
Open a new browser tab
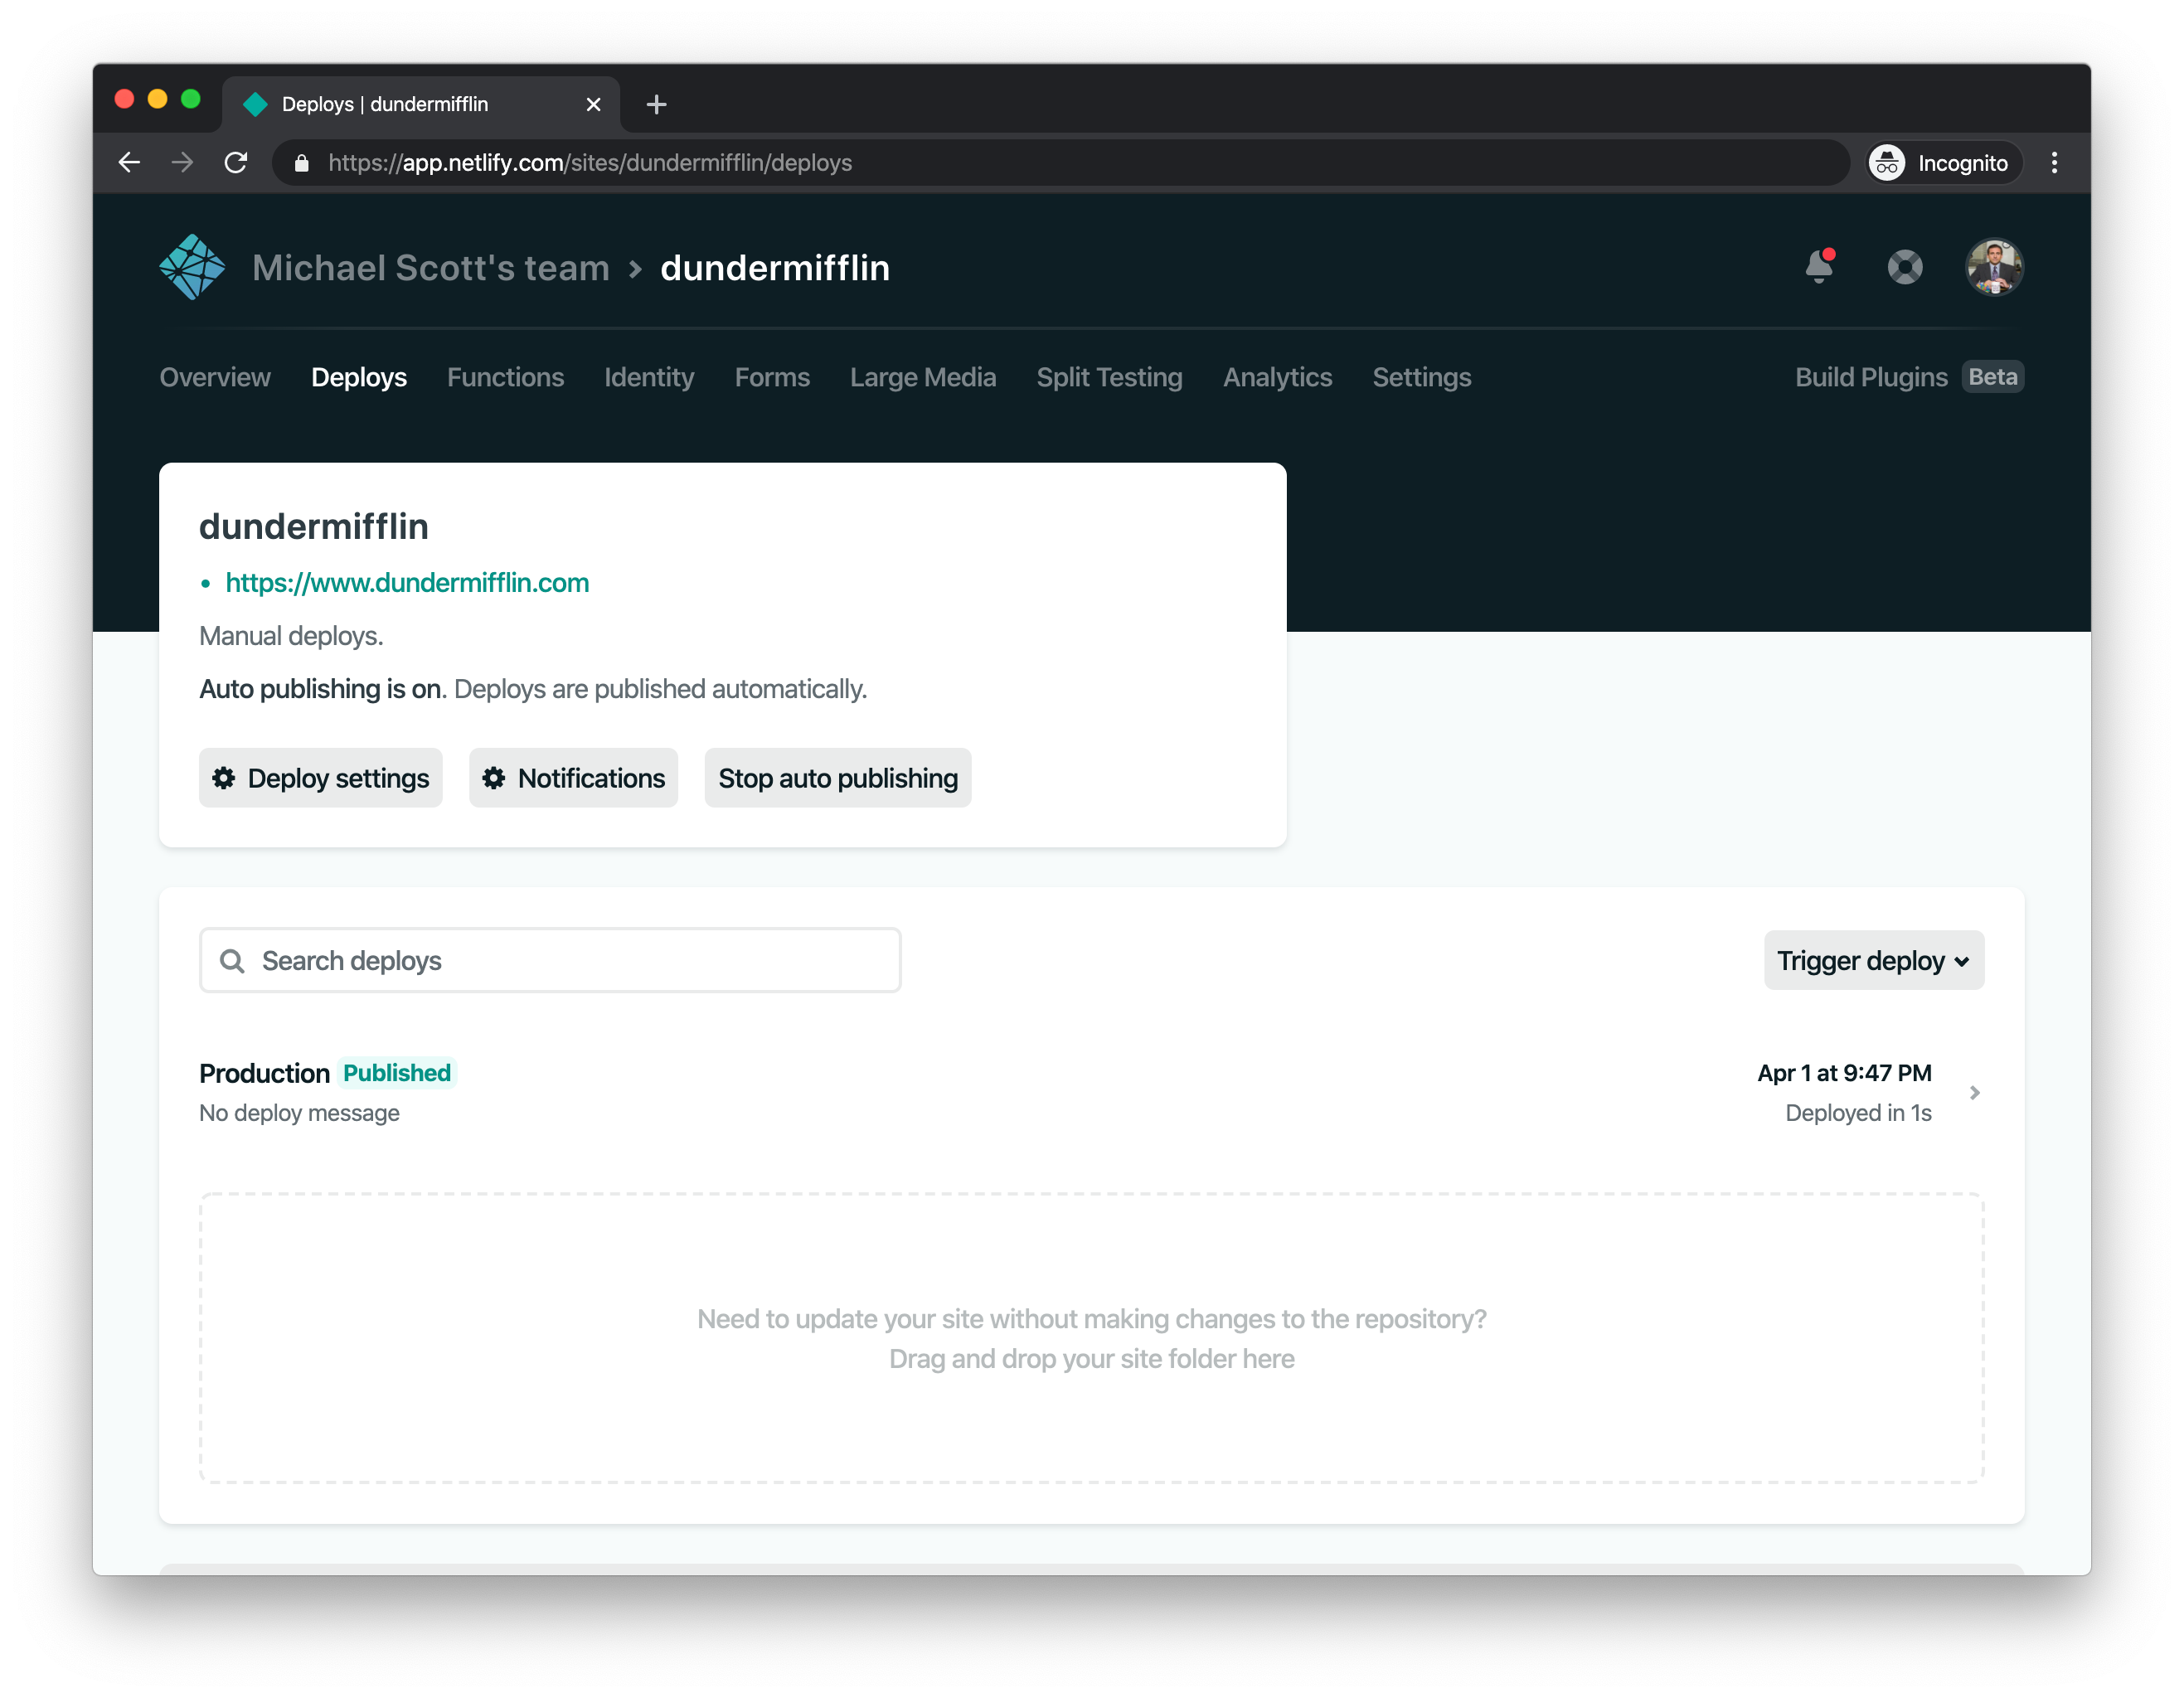(656, 104)
